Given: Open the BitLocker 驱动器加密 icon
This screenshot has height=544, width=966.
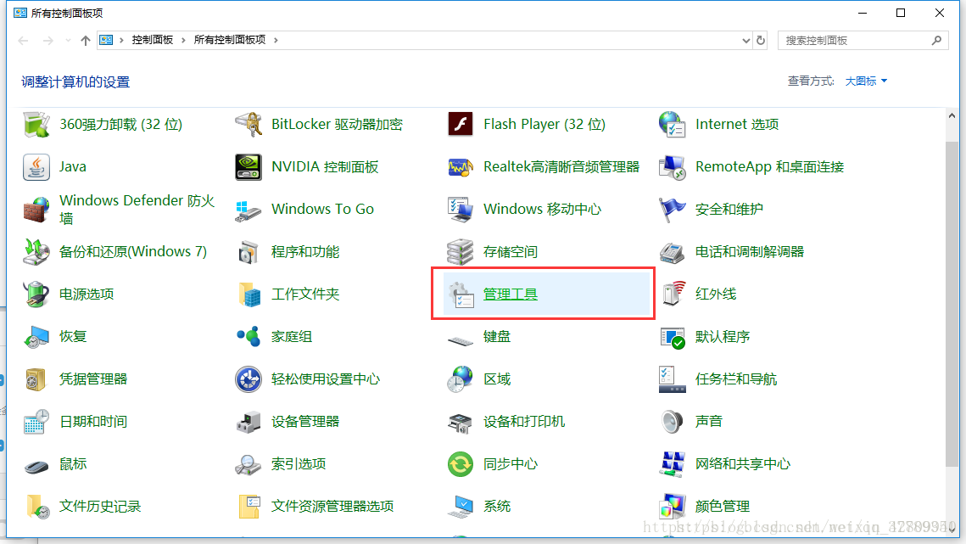Looking at the screenshot, I should [x=248, y=125].
